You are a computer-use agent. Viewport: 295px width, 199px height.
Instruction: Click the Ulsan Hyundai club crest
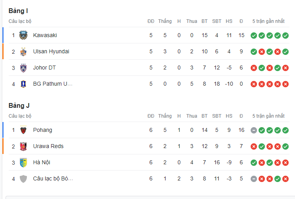23,52
